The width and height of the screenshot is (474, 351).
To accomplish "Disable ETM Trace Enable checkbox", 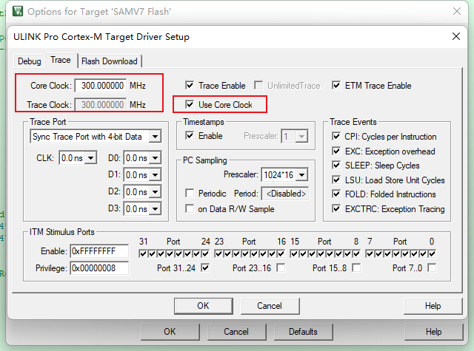I will (337, 86).
